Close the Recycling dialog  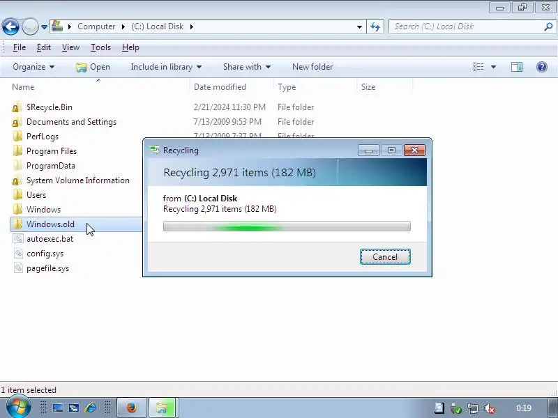point(414,150)
